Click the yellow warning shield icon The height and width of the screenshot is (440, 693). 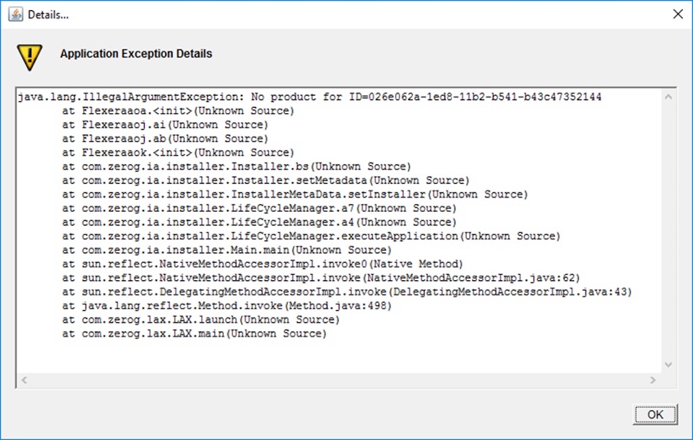tap(30, 57)
